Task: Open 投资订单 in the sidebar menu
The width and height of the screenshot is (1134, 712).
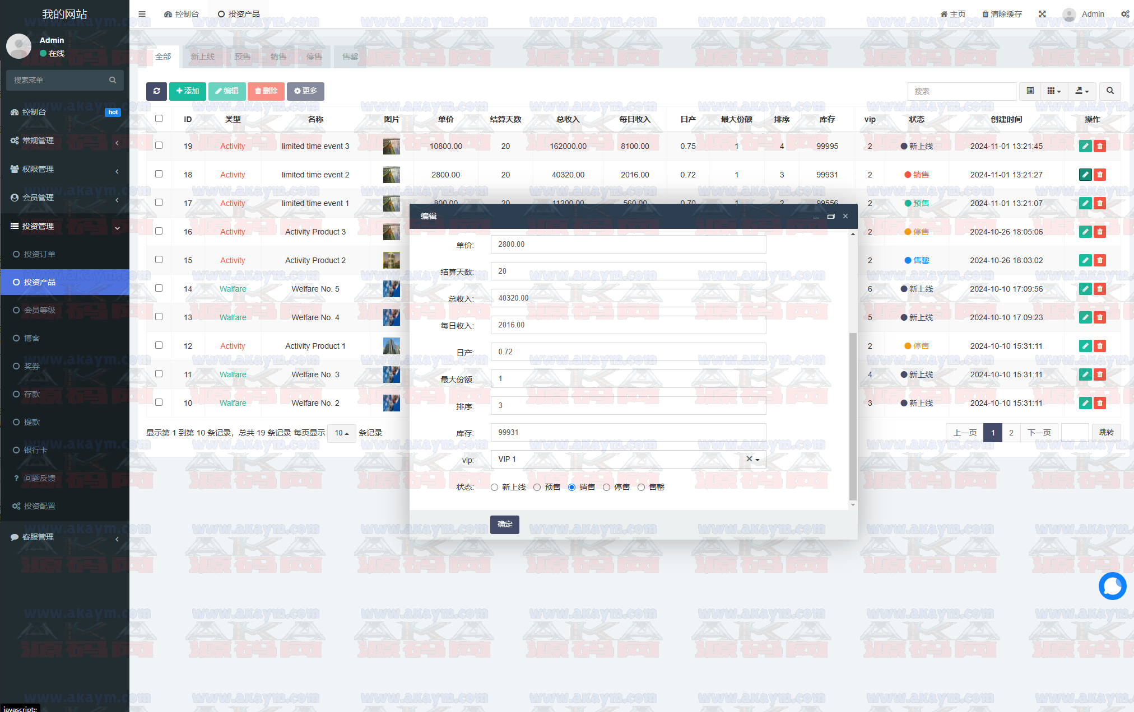Action: pyautogui.click(x=39, y=254)
